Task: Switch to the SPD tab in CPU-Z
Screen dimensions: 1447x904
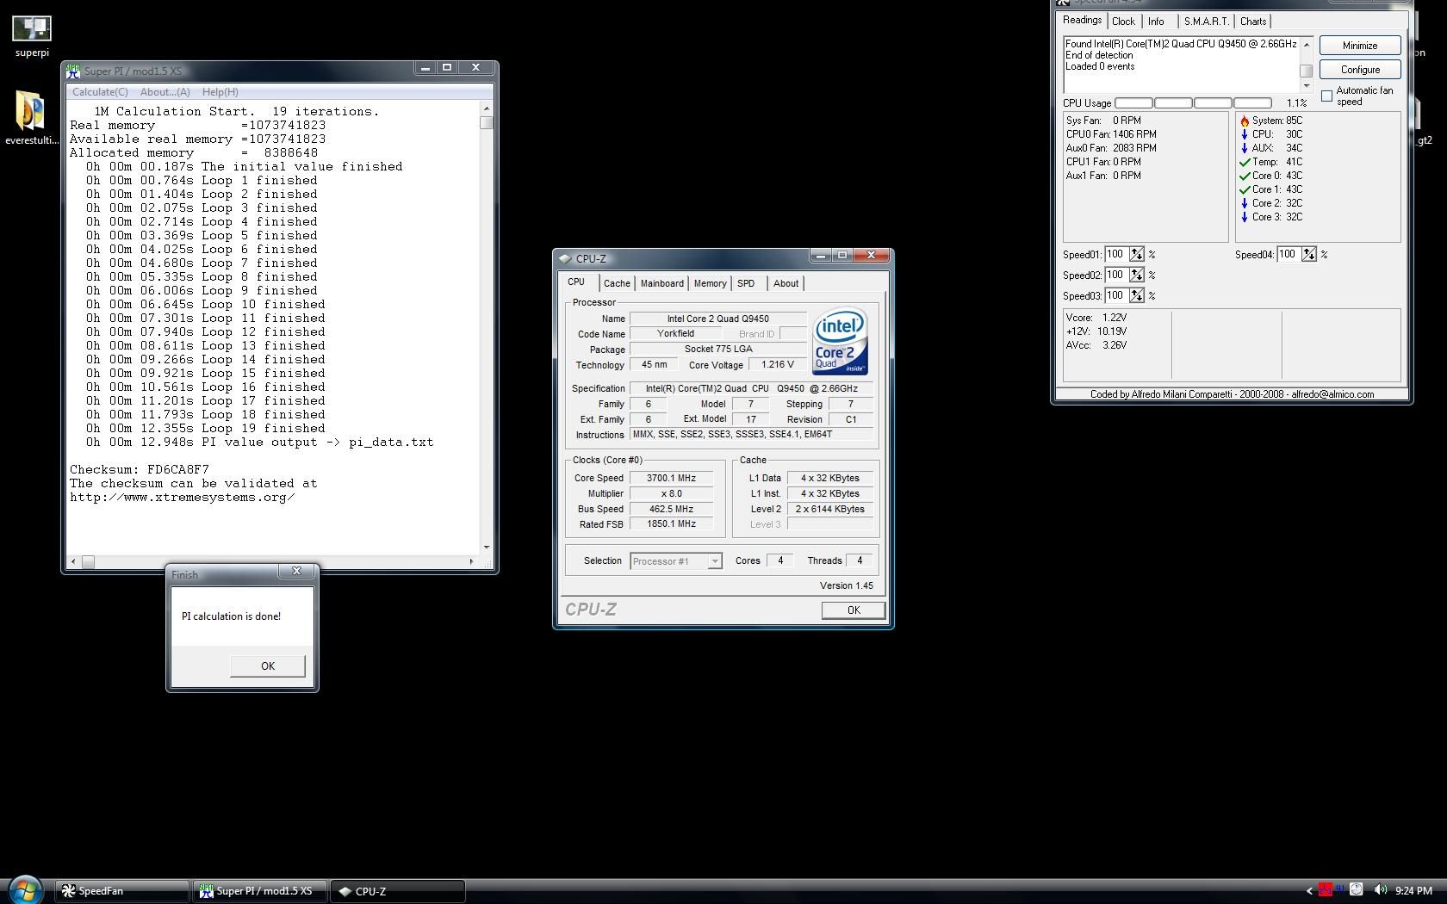Action: pyautogui.click(x=746, y=283)
